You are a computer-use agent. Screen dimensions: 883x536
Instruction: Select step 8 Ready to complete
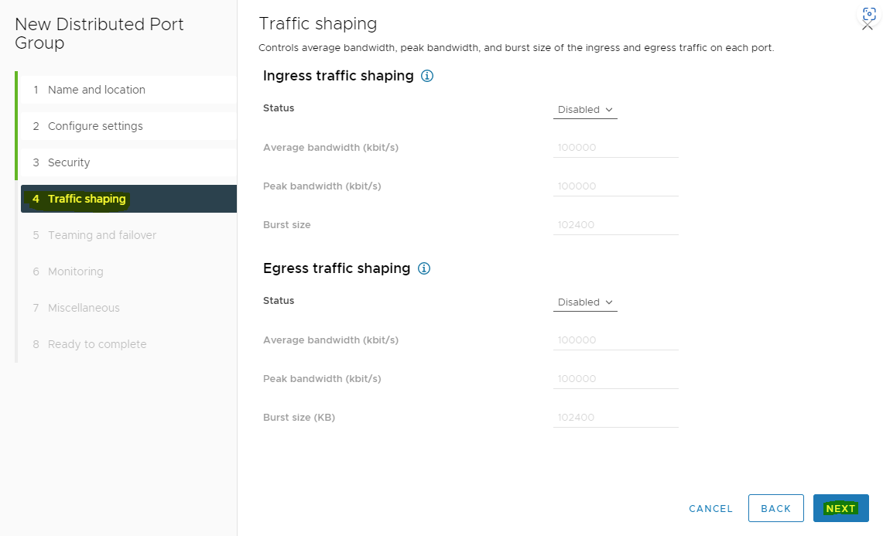[128, 344]
